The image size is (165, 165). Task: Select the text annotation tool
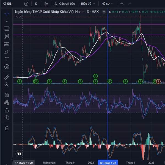[x=7, y=59]
